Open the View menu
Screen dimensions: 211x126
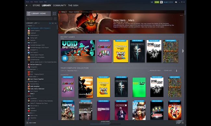tap(31, 2)
